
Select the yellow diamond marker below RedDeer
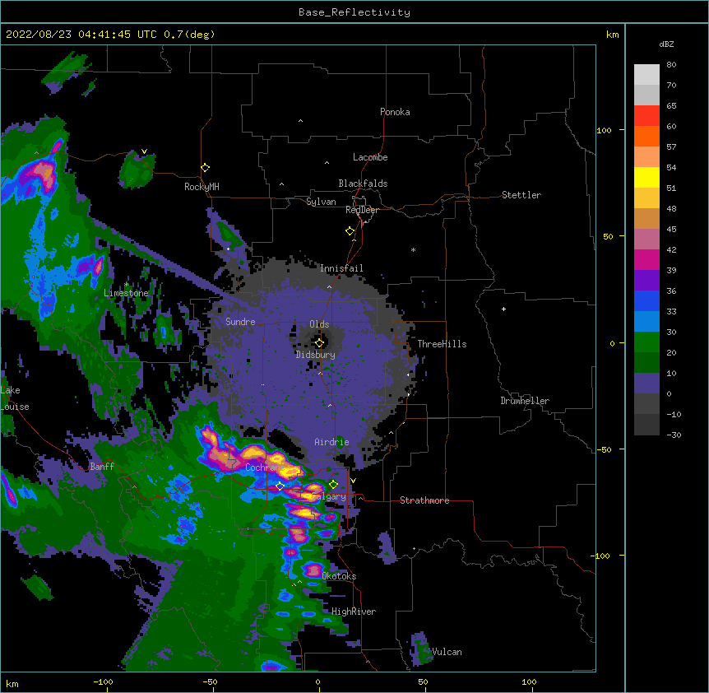350,231
